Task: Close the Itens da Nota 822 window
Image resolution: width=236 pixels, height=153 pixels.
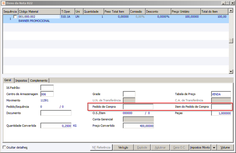Action: 232,3
